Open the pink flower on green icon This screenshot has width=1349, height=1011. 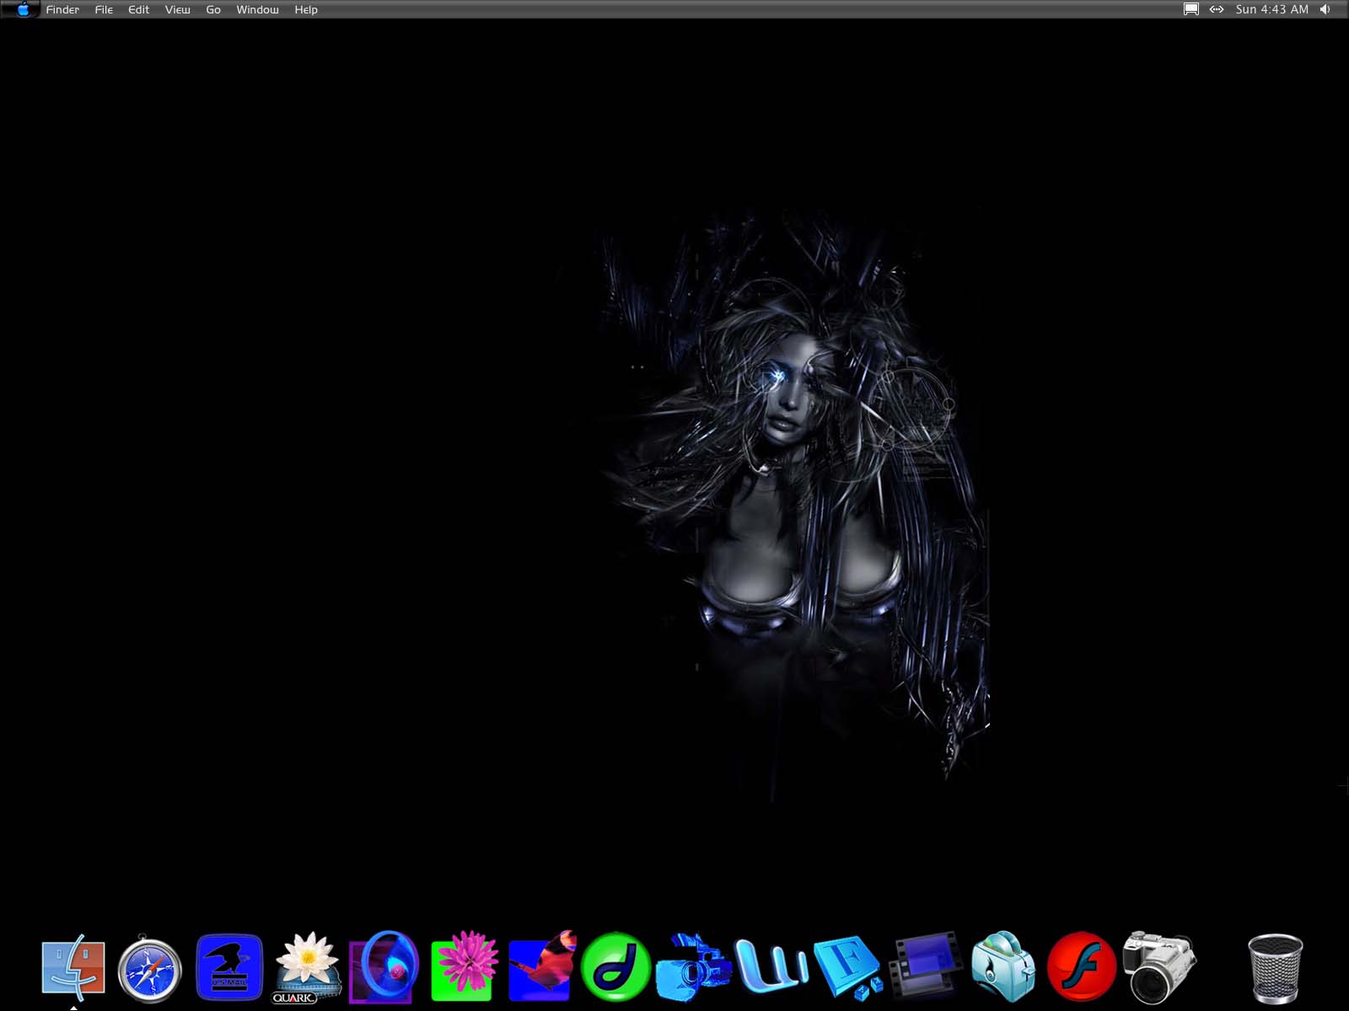pos(463,967)
